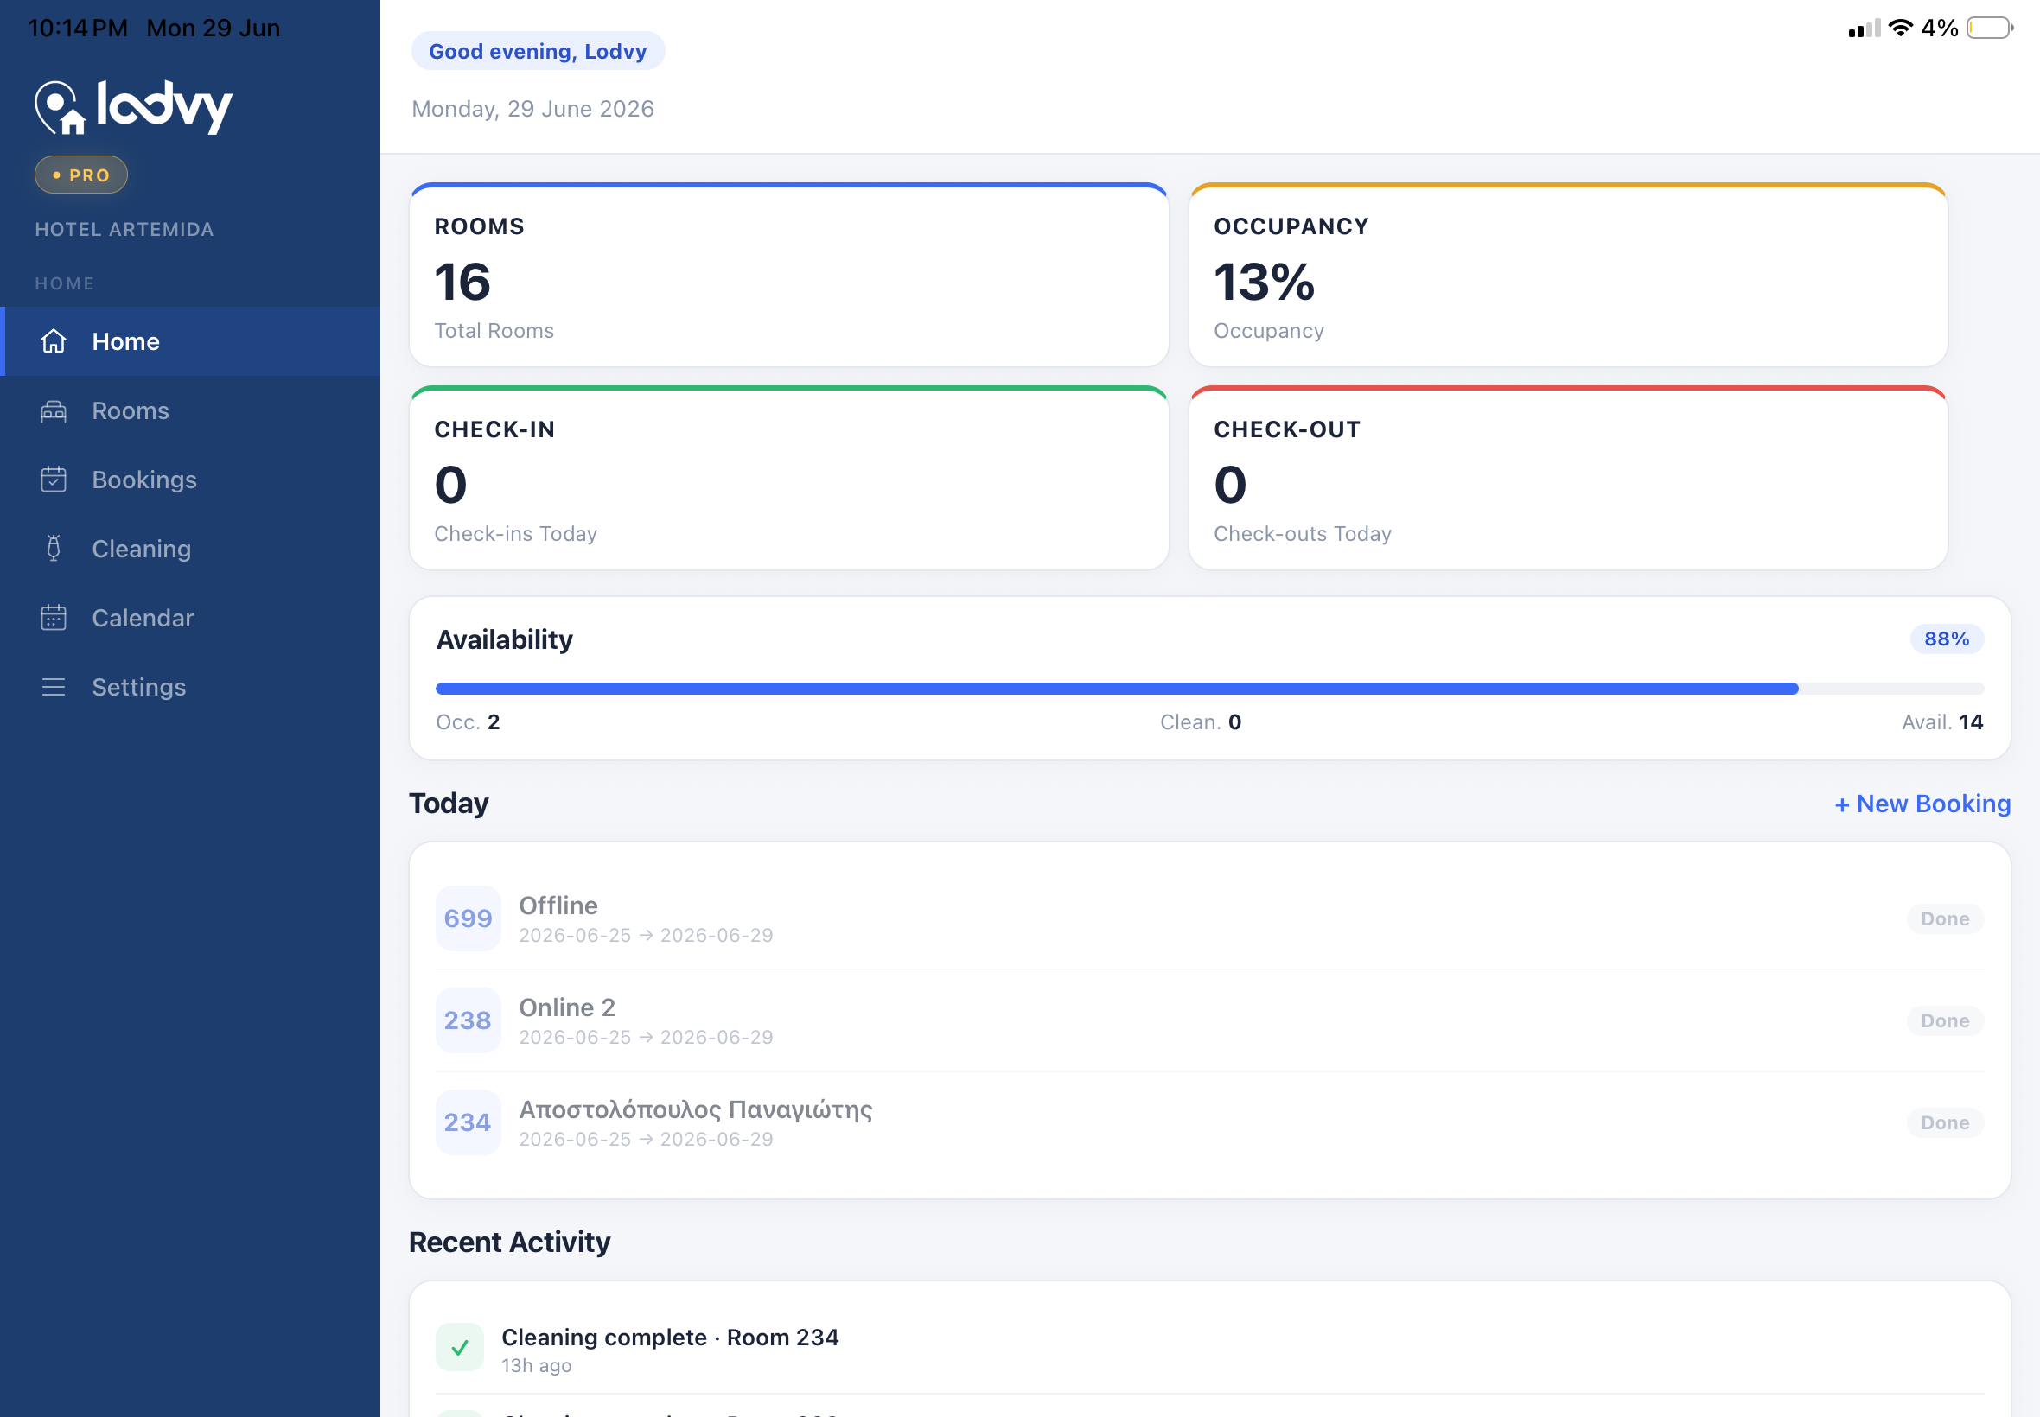Click Done for Αποστολόπουλος Παναγιώτης booking
This screenshot has width=2040, height=1417.
click(1945, 1123)
